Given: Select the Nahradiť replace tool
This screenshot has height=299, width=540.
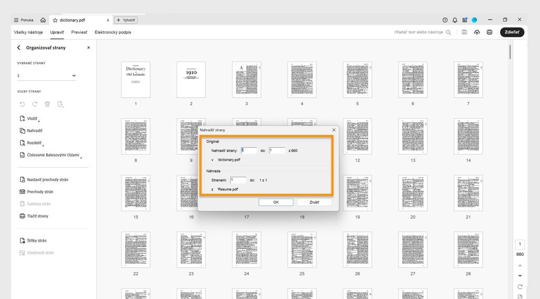Looking at the screenshot, I should point(31,131).
